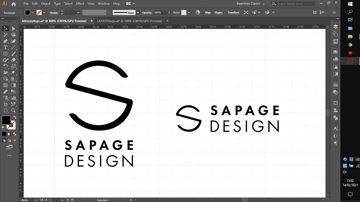Open the fill color dropdown arrow
This screenshot has height=202, width=360.
[33, 12]
